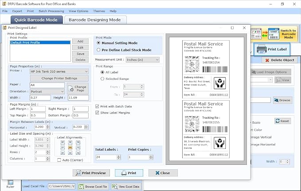Click the Print Designed Label dialog icon
The width and height of the screenshot is (301, 191).
coord(4,27)
